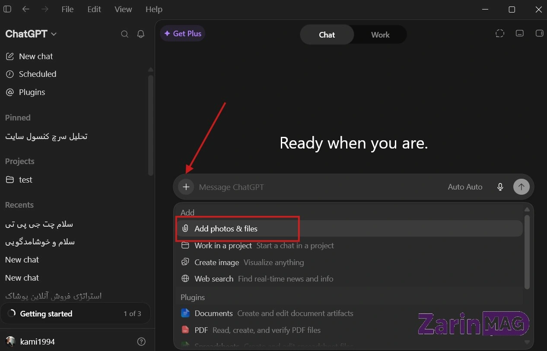Choose Work in a project option

[x=349, y=246]
